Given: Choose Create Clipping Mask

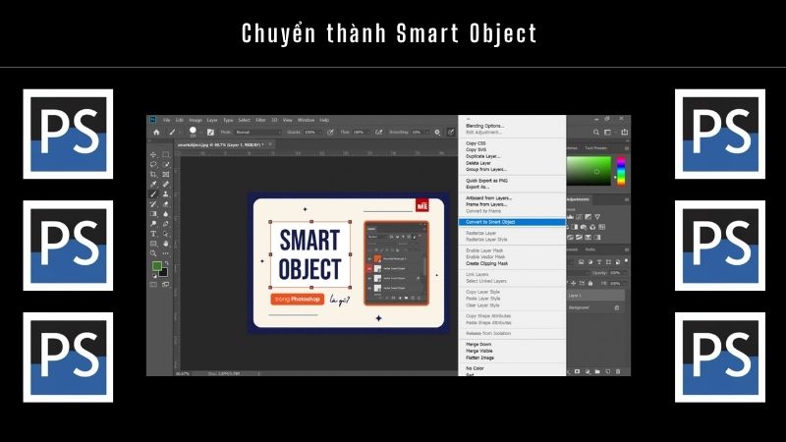Looking at the screenshot, I should pyautogui.click(x=486, y=263).
